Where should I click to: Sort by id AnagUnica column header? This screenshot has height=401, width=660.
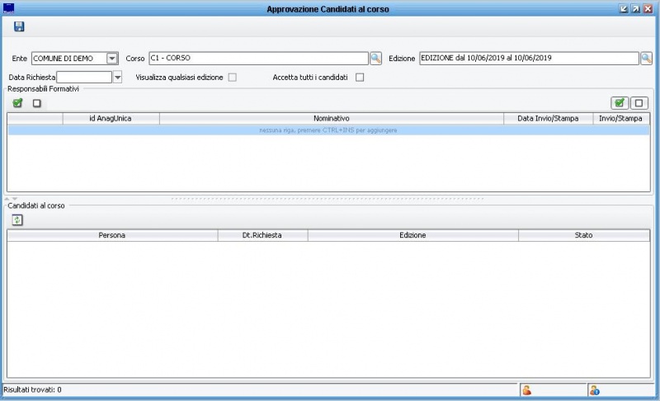[111, 119]
